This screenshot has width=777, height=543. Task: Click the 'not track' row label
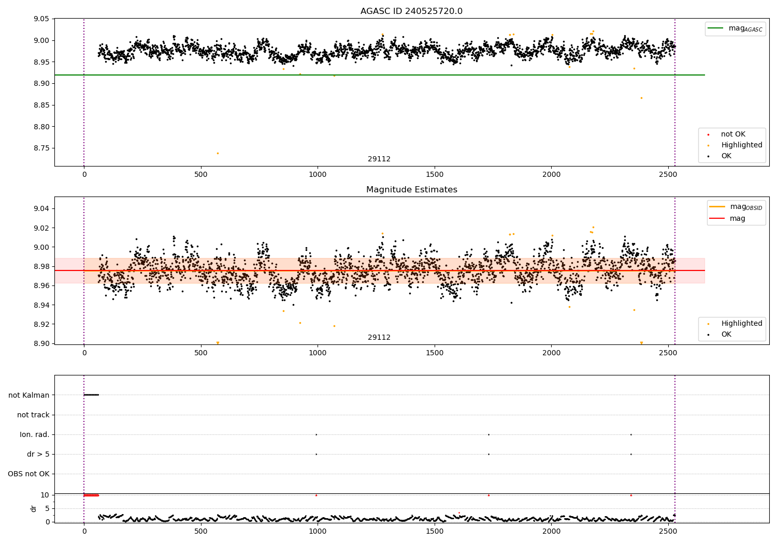33,415
